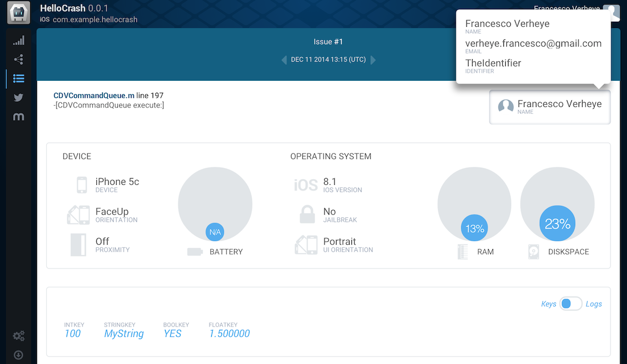Open the 'm' logo sidebar icon
The height and width of the screenshot is (364, 627).
pyautogui.click(x=18, y=117)
